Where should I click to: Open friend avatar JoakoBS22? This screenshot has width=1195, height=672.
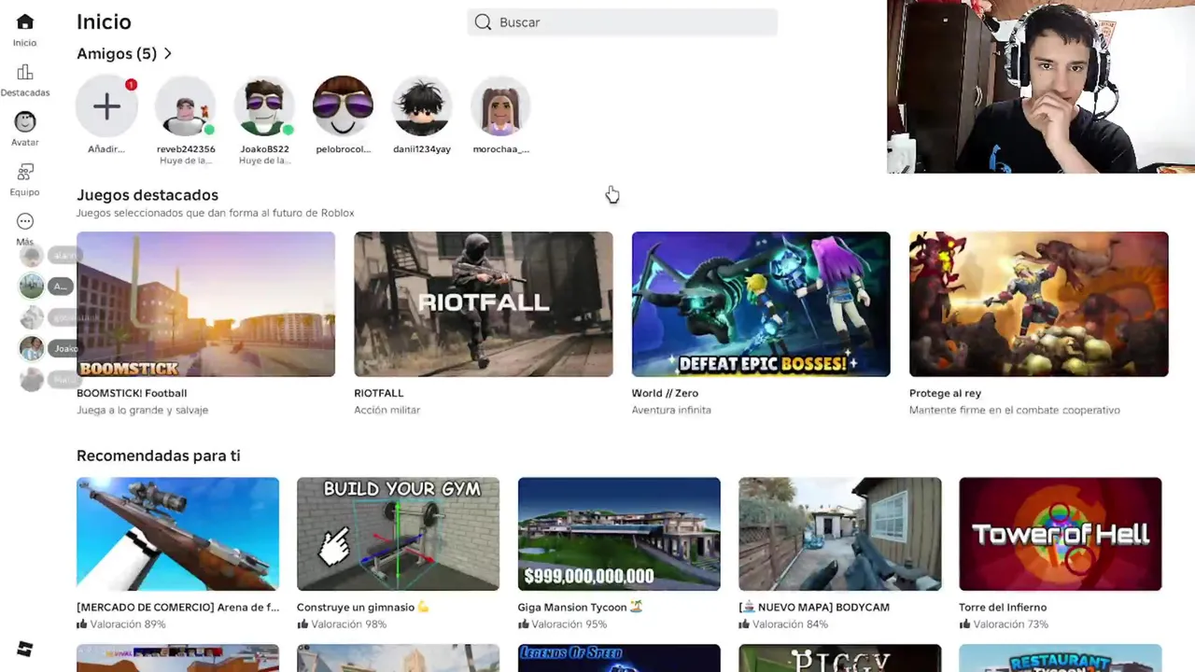(x=264, y=106)
